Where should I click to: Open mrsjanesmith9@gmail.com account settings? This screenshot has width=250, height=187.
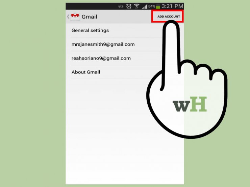tap(125, 44)
